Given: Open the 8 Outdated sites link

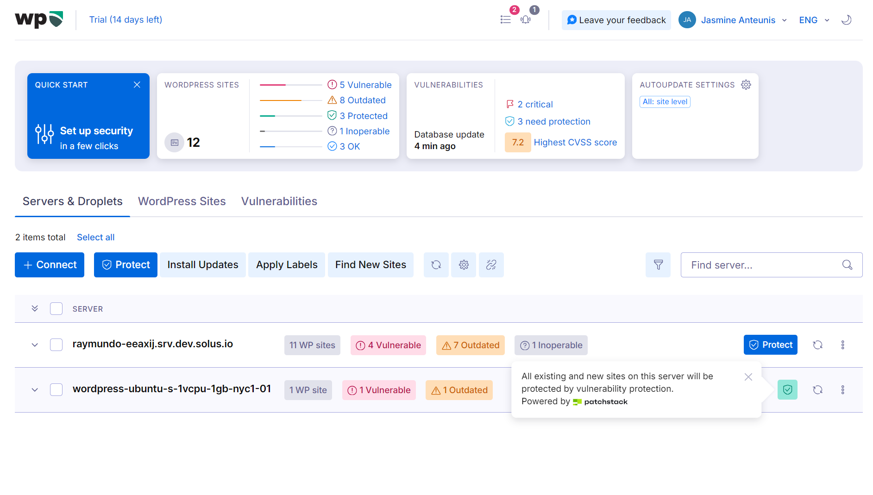Looking at the screenshot, I should 363,100.
